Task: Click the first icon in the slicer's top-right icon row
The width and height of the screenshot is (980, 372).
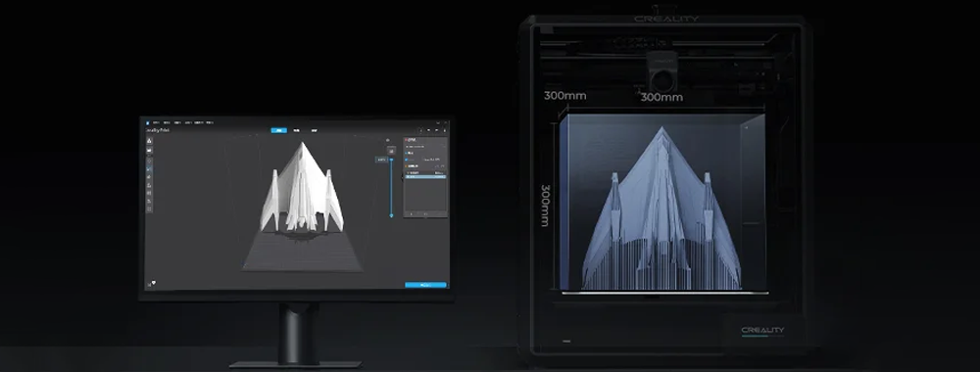Action: pyautogui.click(x=421, y=130)
